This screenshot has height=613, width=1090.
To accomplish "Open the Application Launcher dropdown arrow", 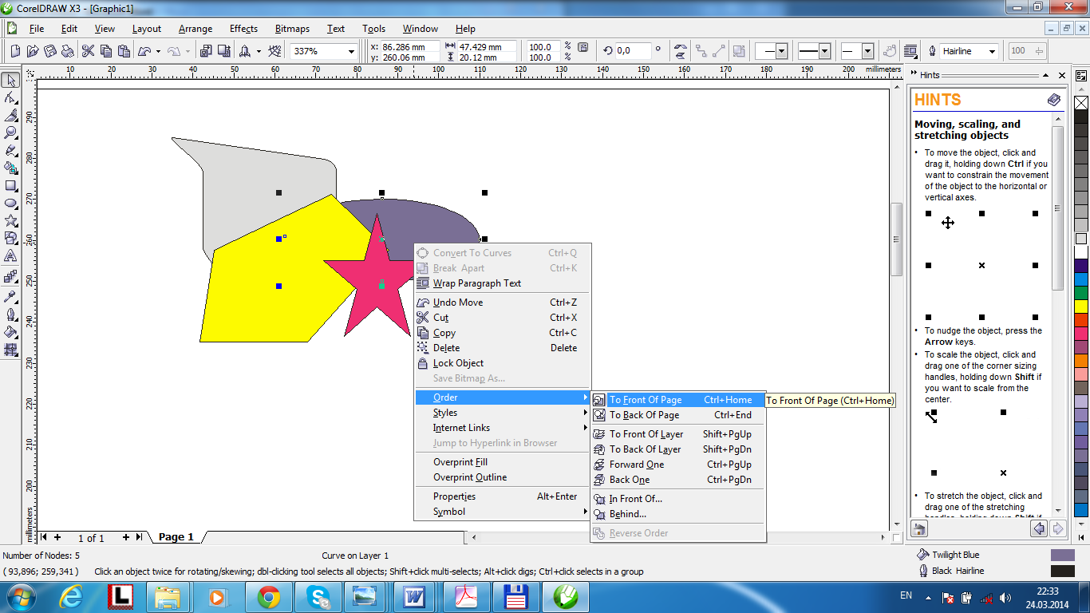I will pyautogui.click(x=259, y=51).
